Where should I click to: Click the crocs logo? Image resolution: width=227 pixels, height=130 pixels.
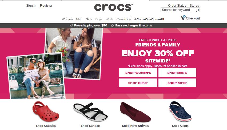[113, 7]
